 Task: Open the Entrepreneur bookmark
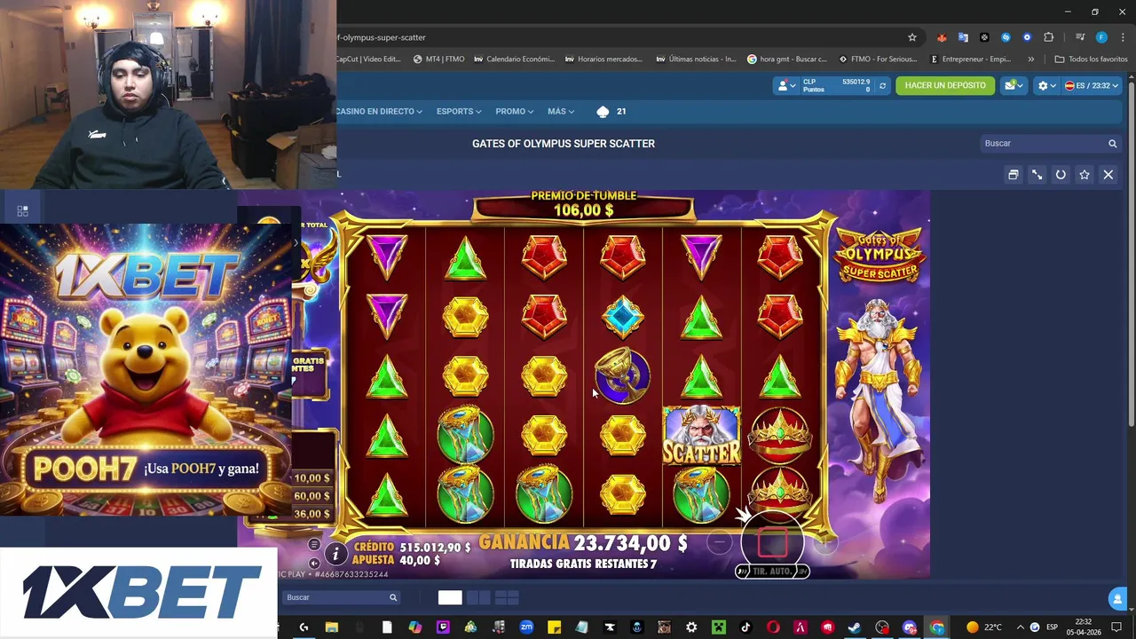pos(971,59)
